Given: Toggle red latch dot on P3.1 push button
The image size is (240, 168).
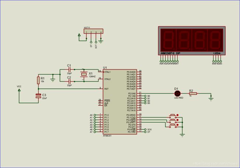Looking at the screenshot, I should 178,115.
